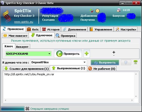Open the Настройки tab
The height and width of the screenshot is (112, 142).
click(126, 29)
